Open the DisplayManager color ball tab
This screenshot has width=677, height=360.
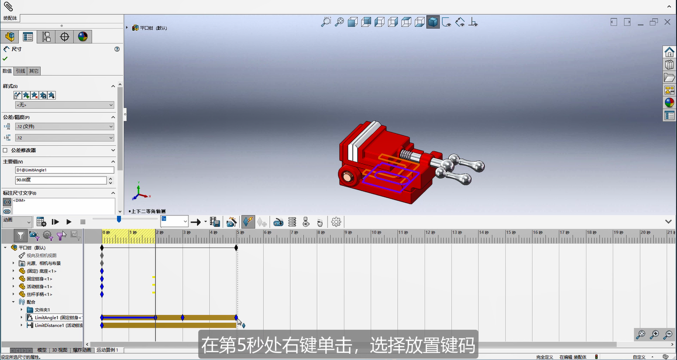[x=82, y=37]
